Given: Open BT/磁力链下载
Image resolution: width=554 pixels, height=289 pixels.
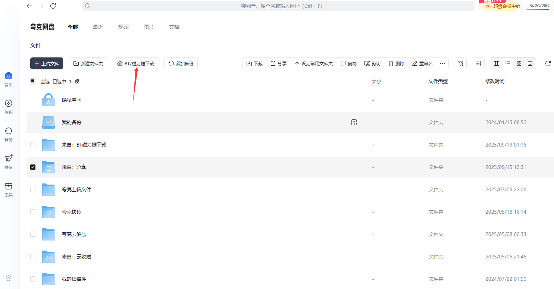Looking at the screenshot, I should 135,63.
